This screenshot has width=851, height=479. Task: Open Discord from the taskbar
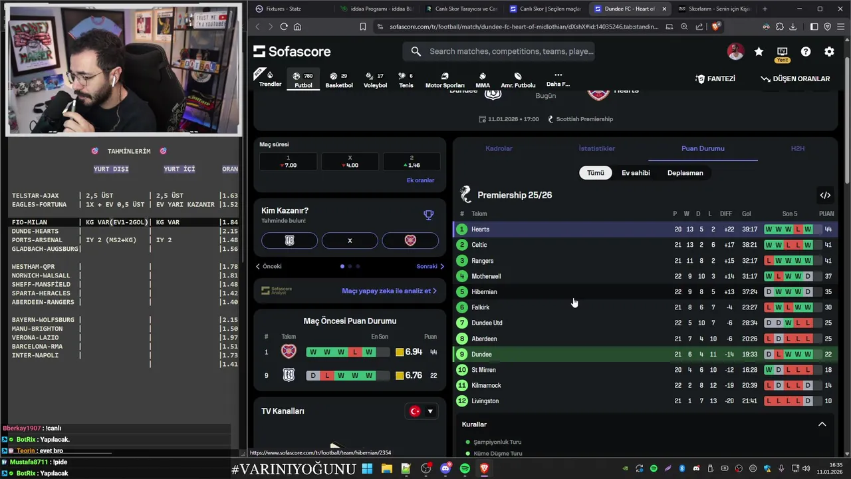click(445, 468)
